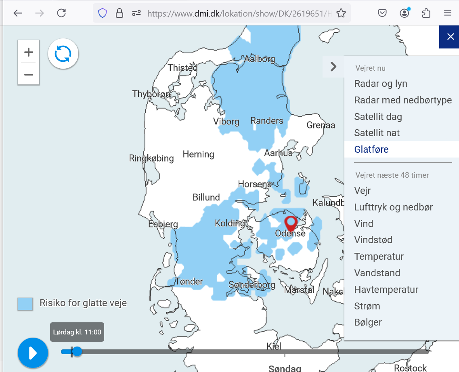Click the Esbjerg label on map
This screenshot has height=372, width=459.
click(163, 225)
